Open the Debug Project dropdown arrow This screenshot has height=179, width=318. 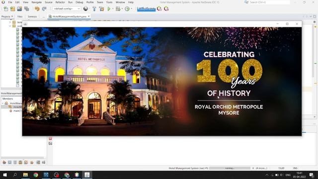pos(122,9)
